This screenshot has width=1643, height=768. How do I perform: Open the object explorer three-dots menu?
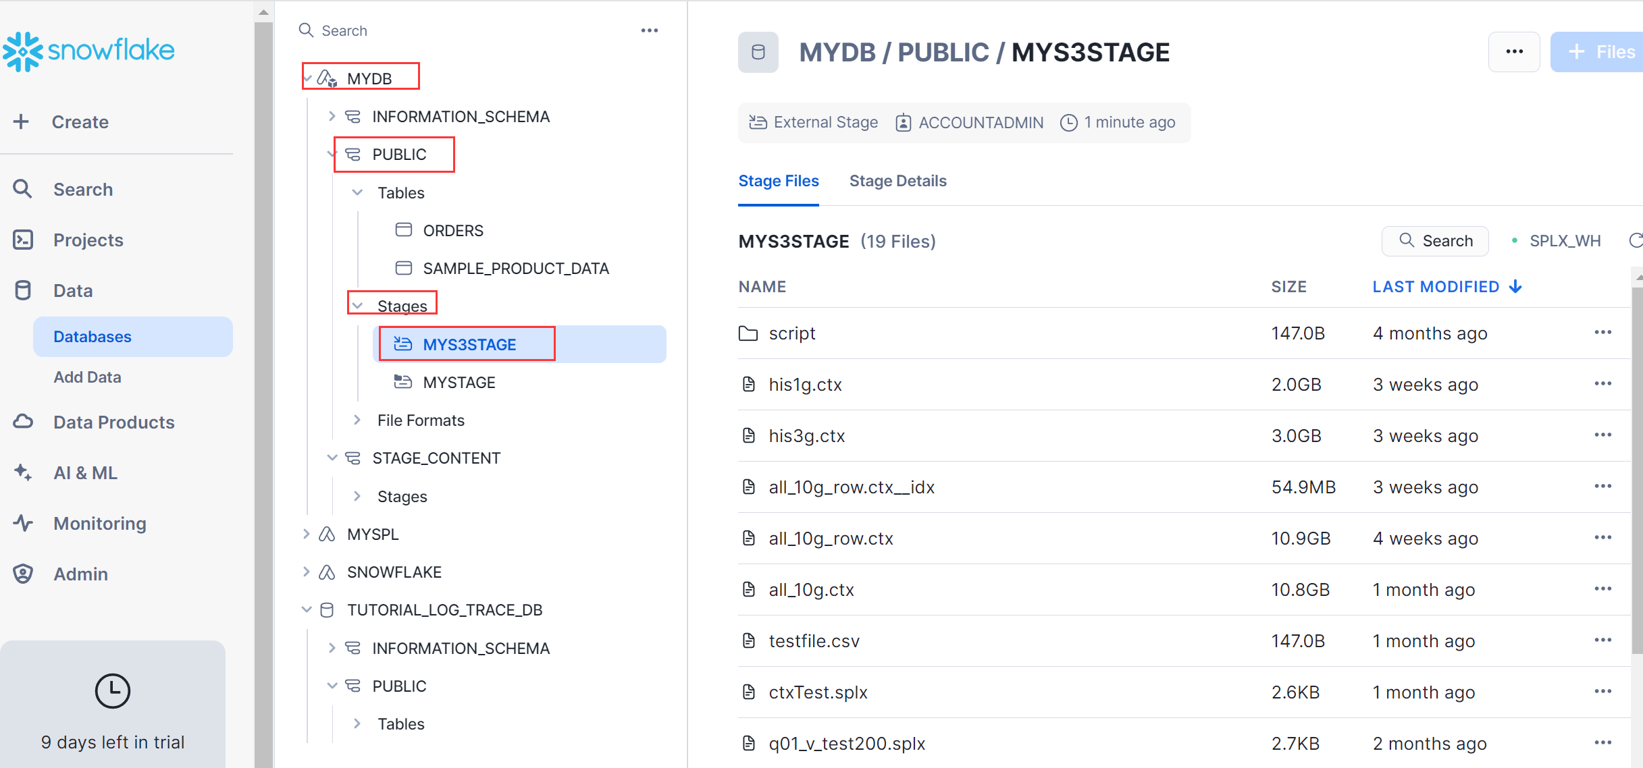click(649, 30)
